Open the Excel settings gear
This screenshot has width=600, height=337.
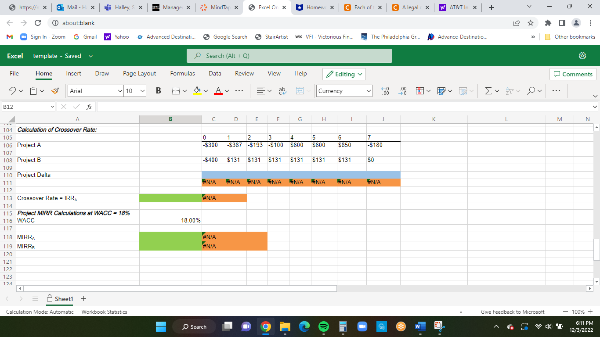582,56
